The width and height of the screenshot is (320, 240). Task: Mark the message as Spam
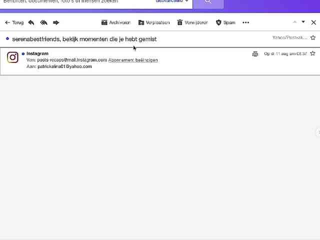point(225,22)
